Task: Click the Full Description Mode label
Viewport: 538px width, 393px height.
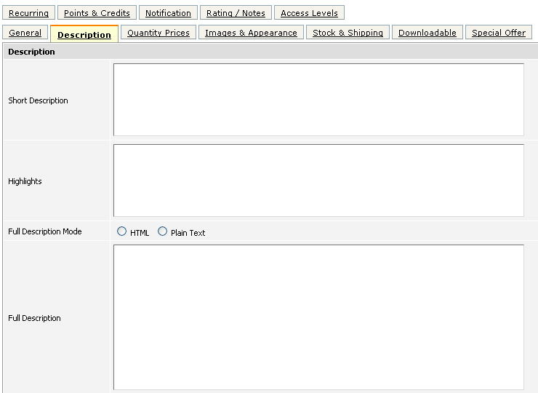Action: coord(45,231)
